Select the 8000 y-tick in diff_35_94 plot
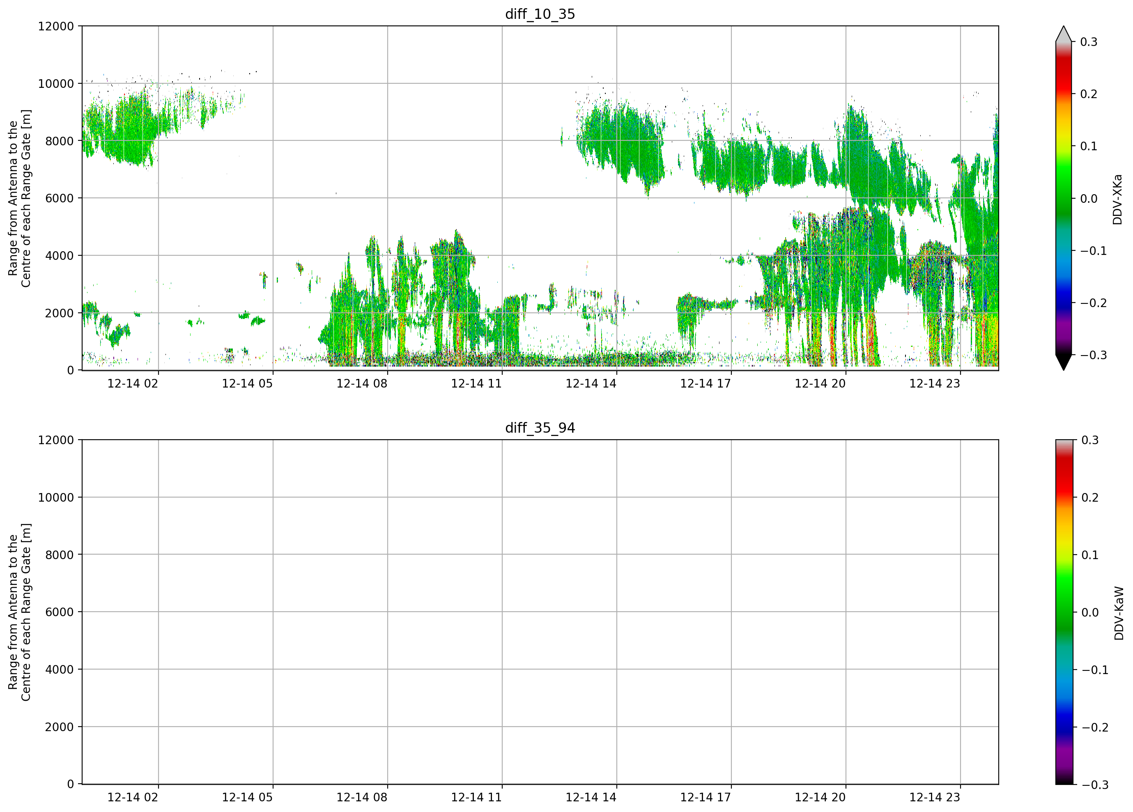 pos(60,555)
